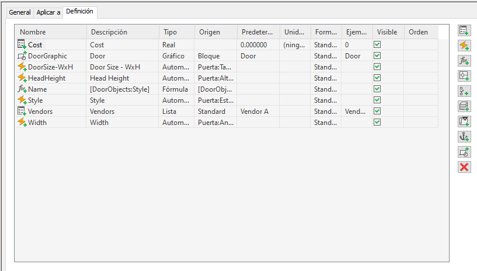Click the add project property icon
The width and height of the screenshot is (477, 271).
[x=464, y=121]
